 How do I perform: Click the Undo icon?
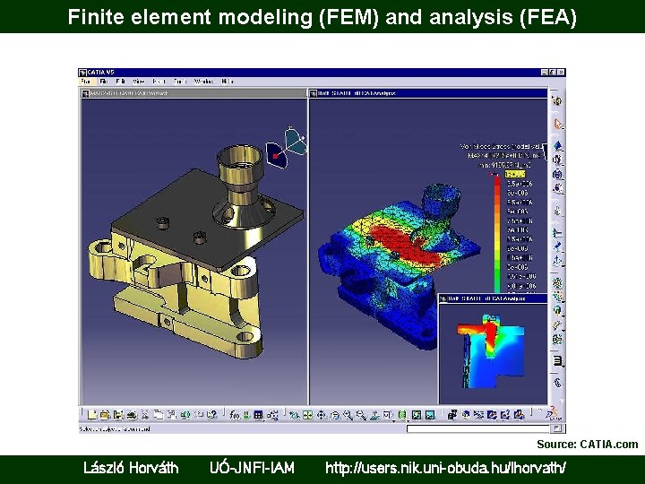(x=185, y=415)
